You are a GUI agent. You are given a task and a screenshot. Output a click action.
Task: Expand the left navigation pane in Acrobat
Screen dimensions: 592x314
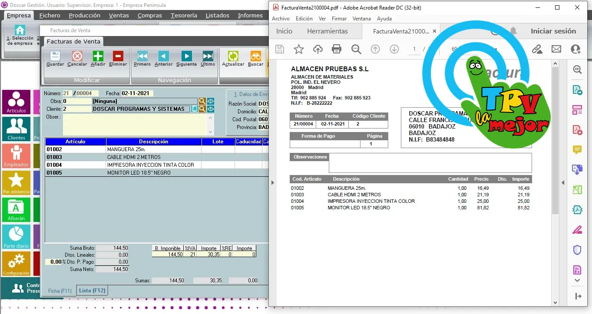tap(273, 183)
